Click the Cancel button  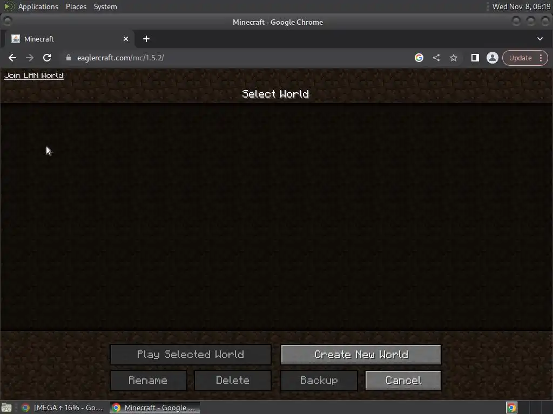tap(403, 381)
